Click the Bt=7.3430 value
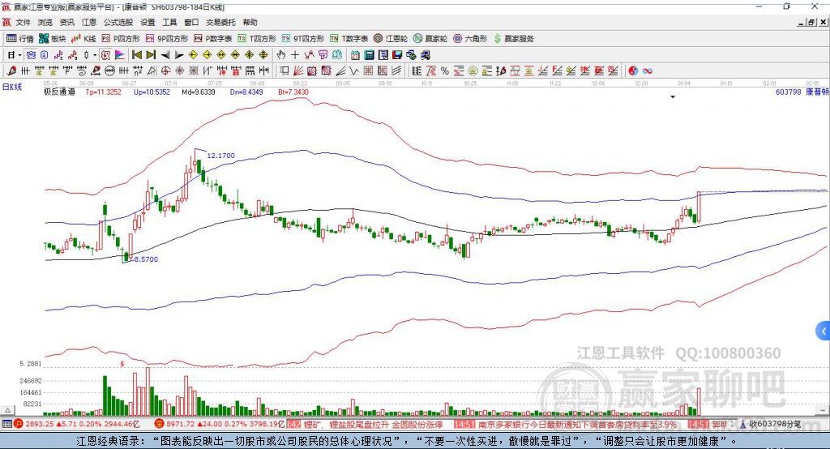The height and width of the screenshot is (449, 830). click(x=293, y=92)
